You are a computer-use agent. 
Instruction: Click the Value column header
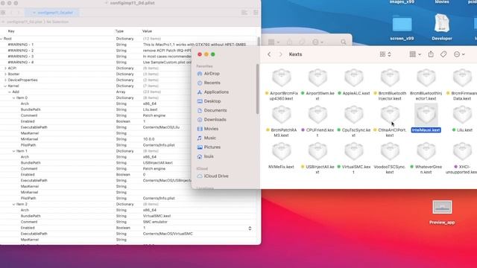[147, 31]
